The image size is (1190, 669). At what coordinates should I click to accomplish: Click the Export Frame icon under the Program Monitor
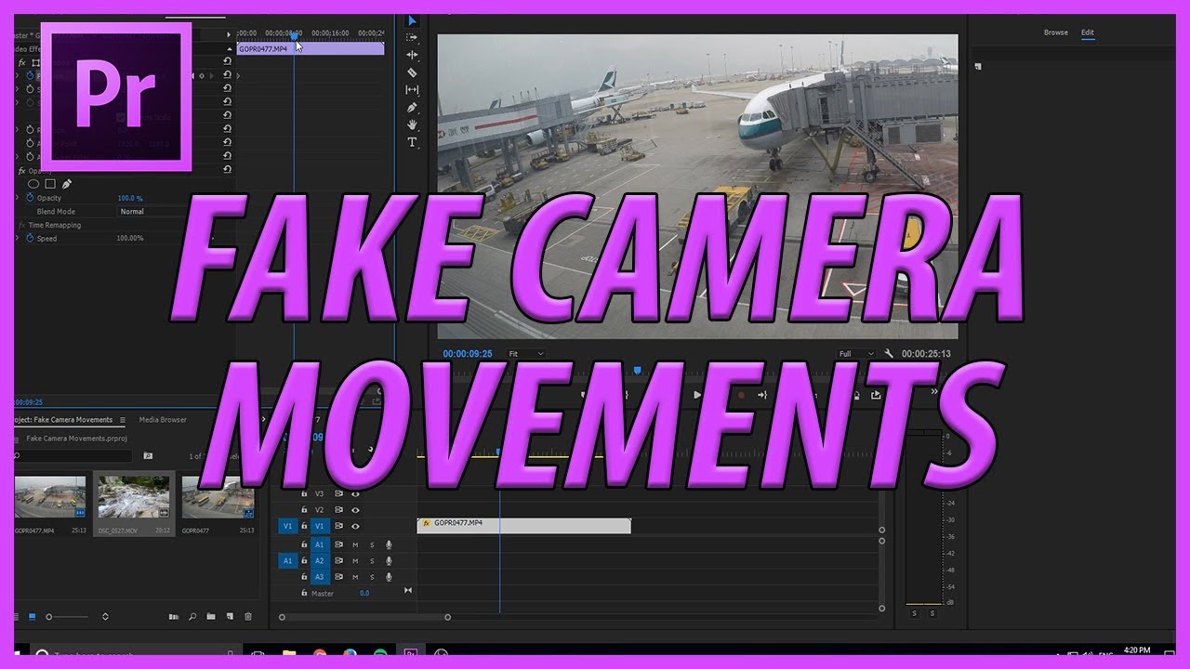(x=876, y=394)
